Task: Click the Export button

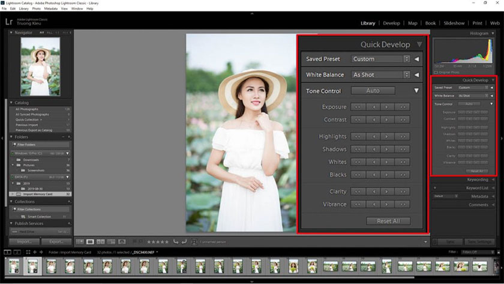Action: (x=56, y=241)
